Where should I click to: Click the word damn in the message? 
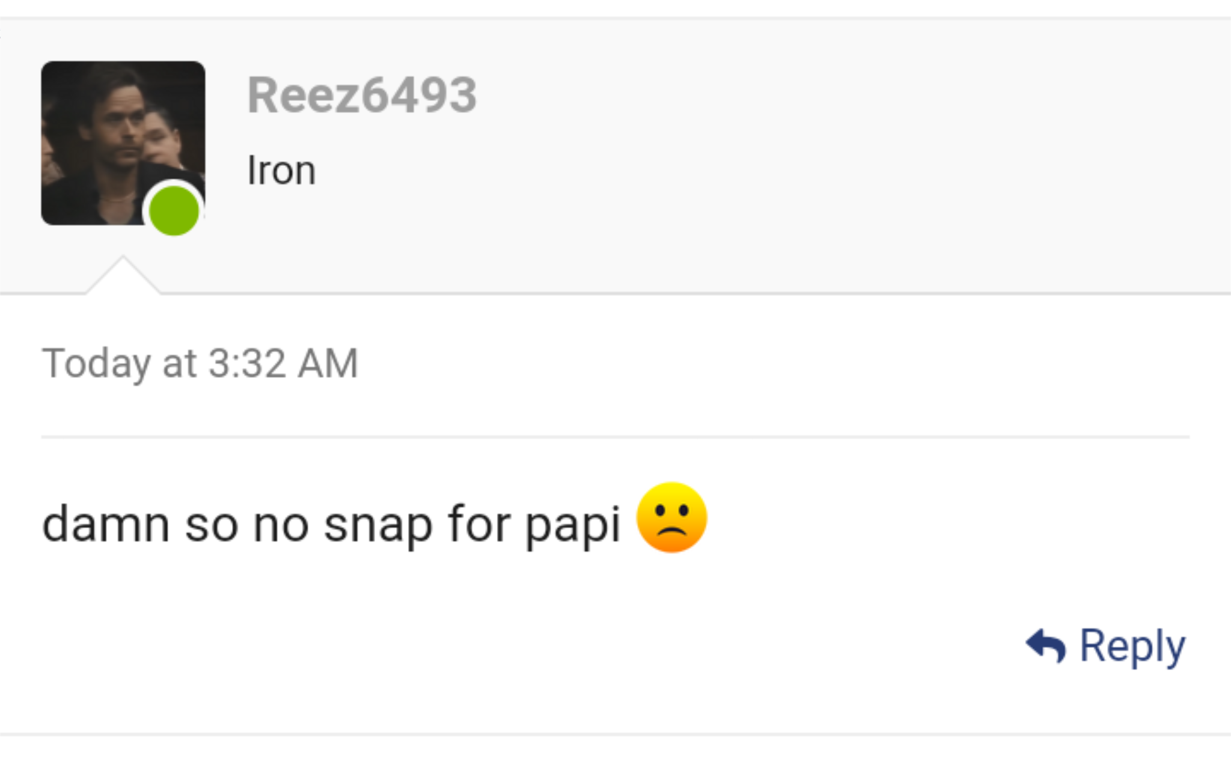(x=106, y=525)
